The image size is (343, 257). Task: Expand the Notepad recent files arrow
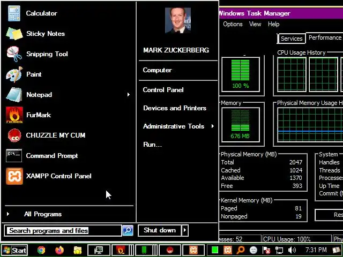coord(129,95)
